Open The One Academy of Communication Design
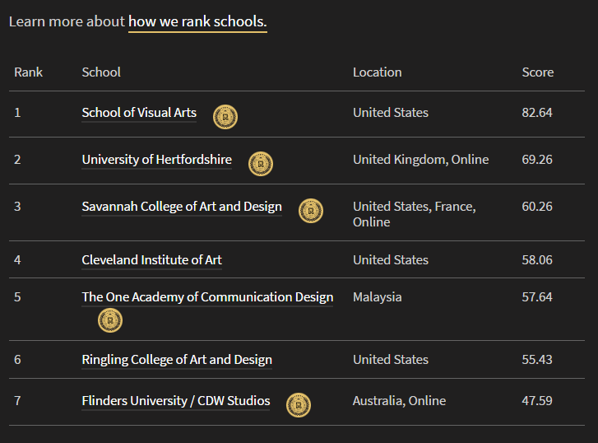598x443 pixels. click(207, 297)
